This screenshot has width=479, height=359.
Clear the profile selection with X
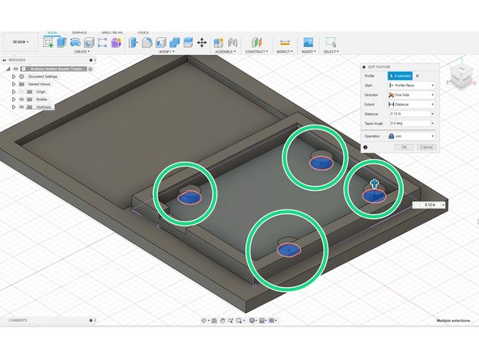(418, 76)
